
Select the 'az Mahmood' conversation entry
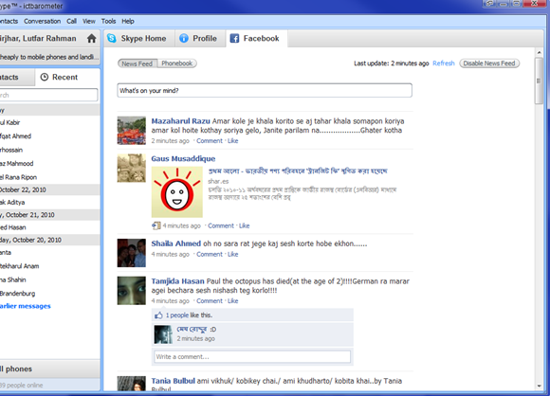[x=50, y=164]
